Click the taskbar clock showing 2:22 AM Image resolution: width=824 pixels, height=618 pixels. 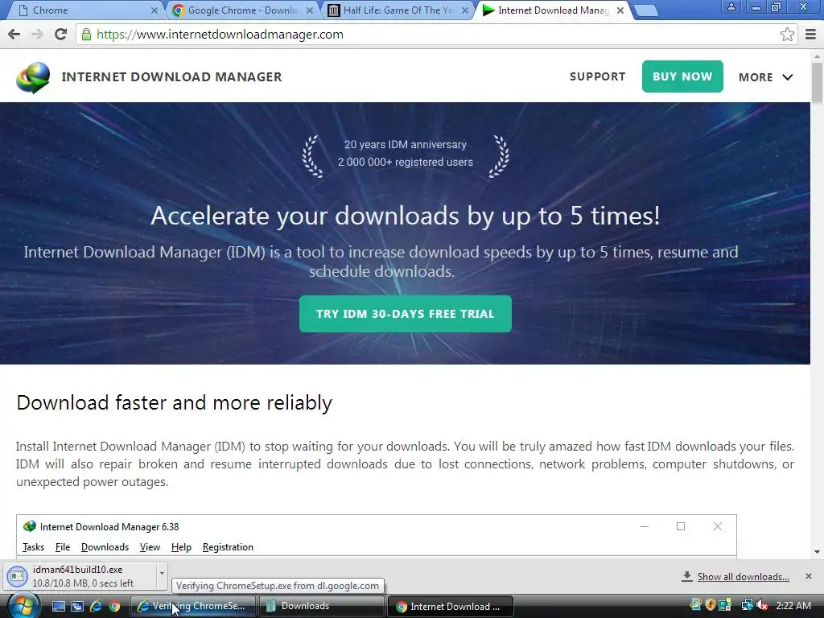coord(793,605)
